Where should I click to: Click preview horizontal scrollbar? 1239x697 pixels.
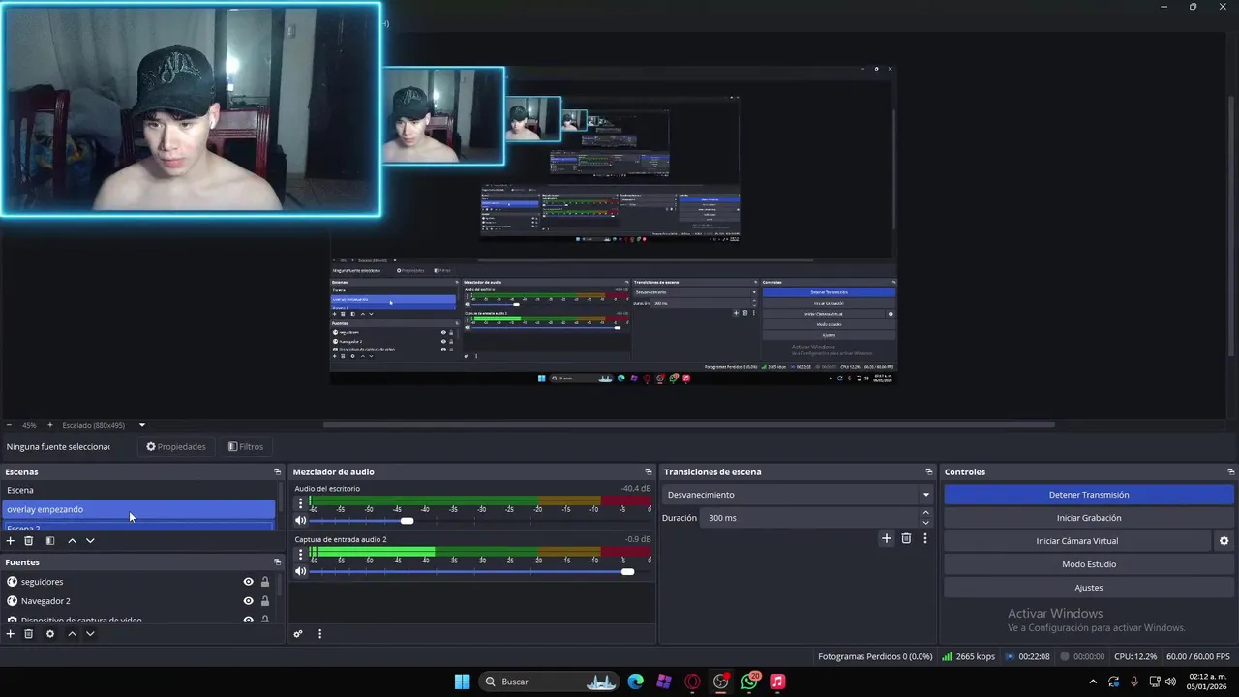point(688,424)
